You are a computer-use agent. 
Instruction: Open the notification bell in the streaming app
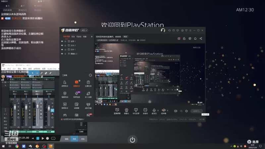195,38
